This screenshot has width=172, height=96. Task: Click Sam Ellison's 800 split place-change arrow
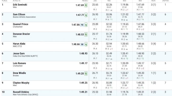[142, 20]
